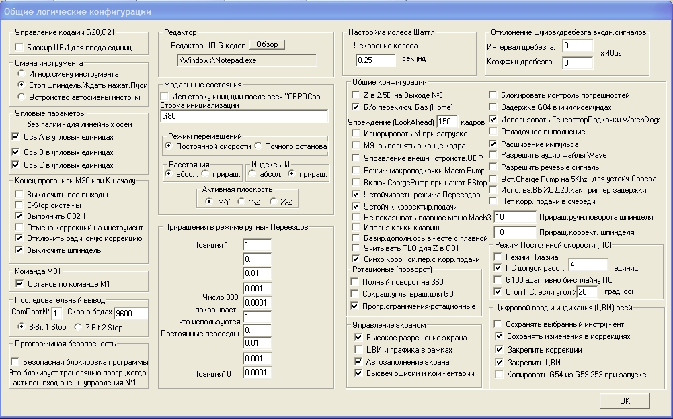Click the LookAhead field with 150
The width and height of the screenshot is (673, 419).
coord(447,122)
